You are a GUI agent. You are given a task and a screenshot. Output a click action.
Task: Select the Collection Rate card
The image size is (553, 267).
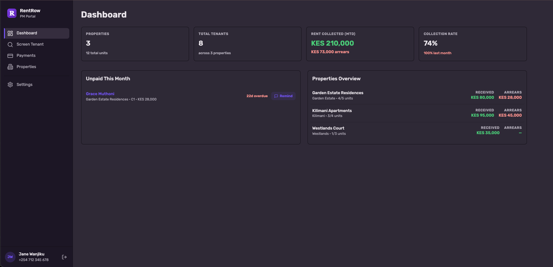tap(472, 44)
